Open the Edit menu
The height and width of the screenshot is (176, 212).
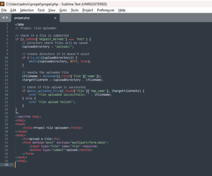pos(13,10)
